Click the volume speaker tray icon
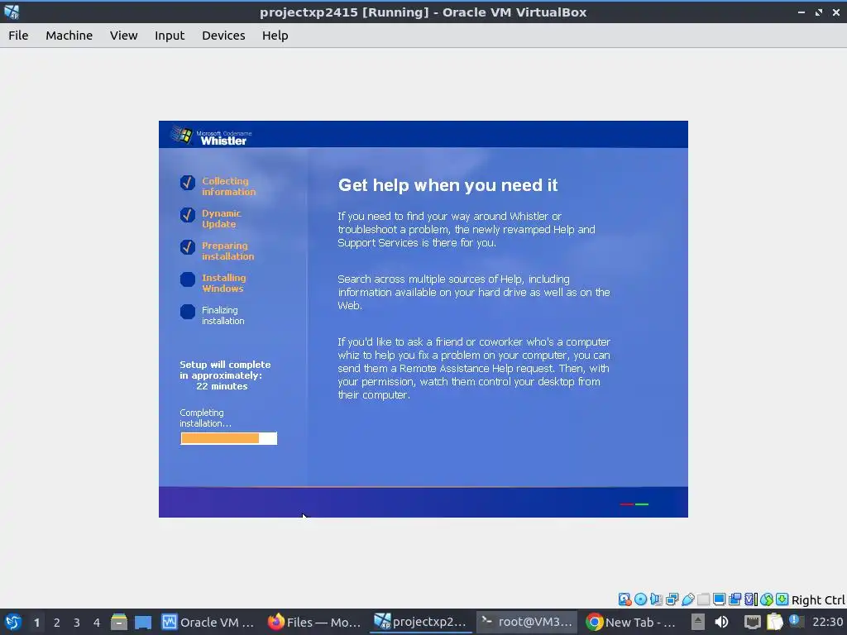Screen dimensions: 847x635 pyautogui.click(x=721, y=622)
